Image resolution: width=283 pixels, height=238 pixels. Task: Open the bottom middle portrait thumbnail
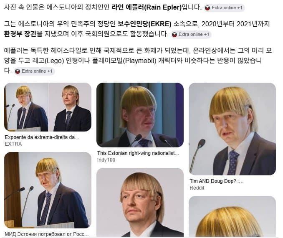pyautogui.click(x=140, y=203)
